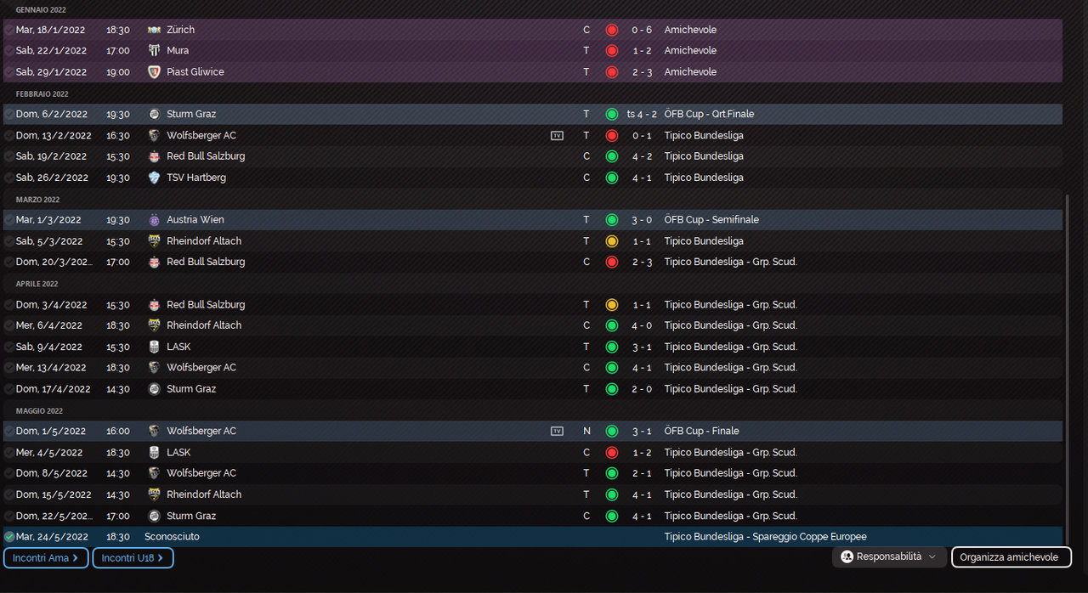This screenshot has height=593, width=1088.
Task: Click red loss indicator on 20/3/2022 Salzburg match
Action: tap(611, 262)
